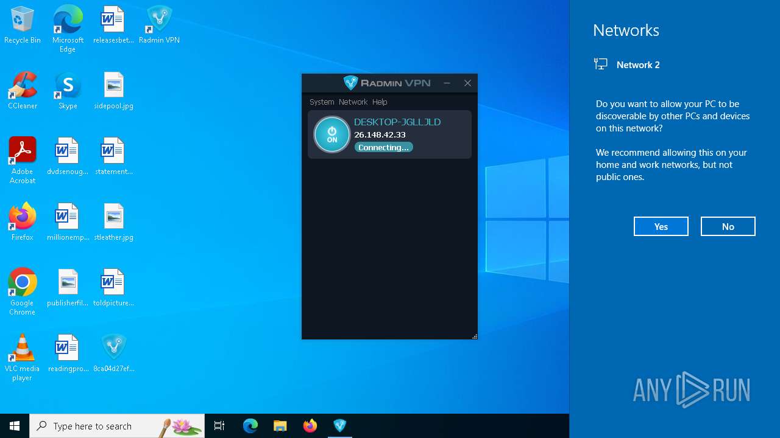Select the millionemp Word document
Viewport: 780px width, 438px height.
(x=68, y=223)
